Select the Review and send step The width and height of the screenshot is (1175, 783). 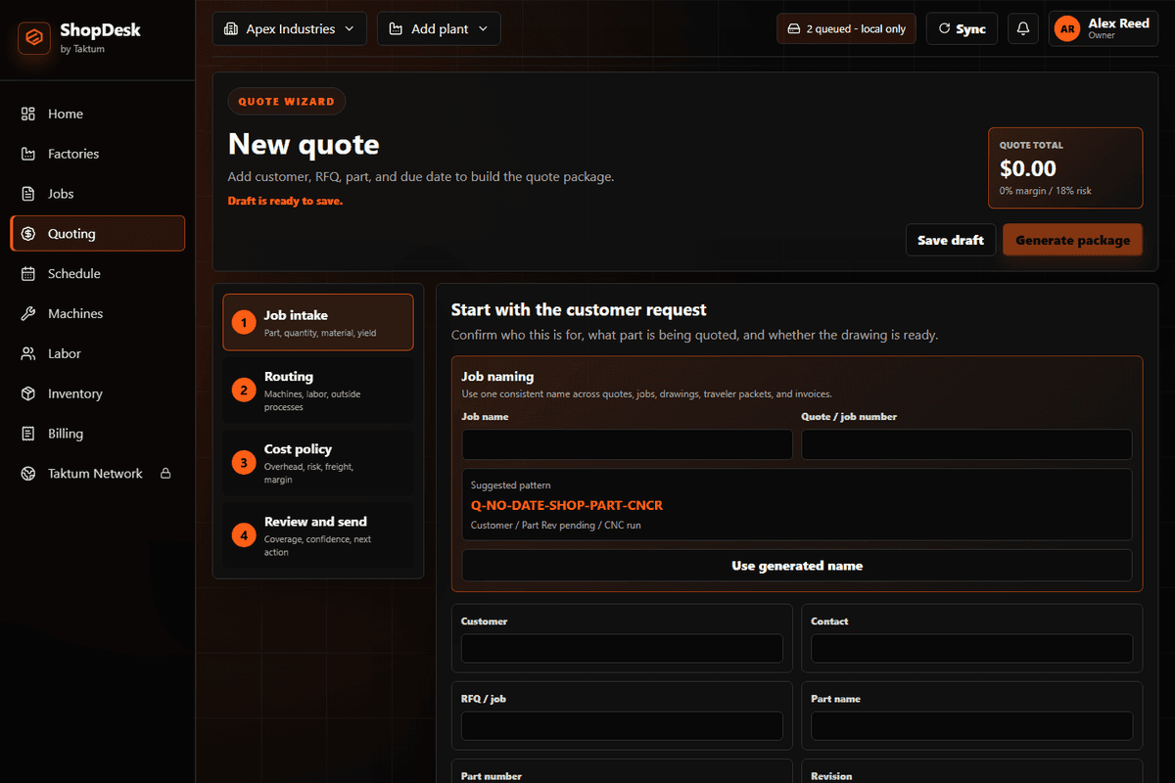(318, 534)
